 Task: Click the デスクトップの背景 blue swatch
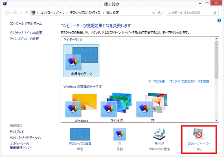point(80,134)
